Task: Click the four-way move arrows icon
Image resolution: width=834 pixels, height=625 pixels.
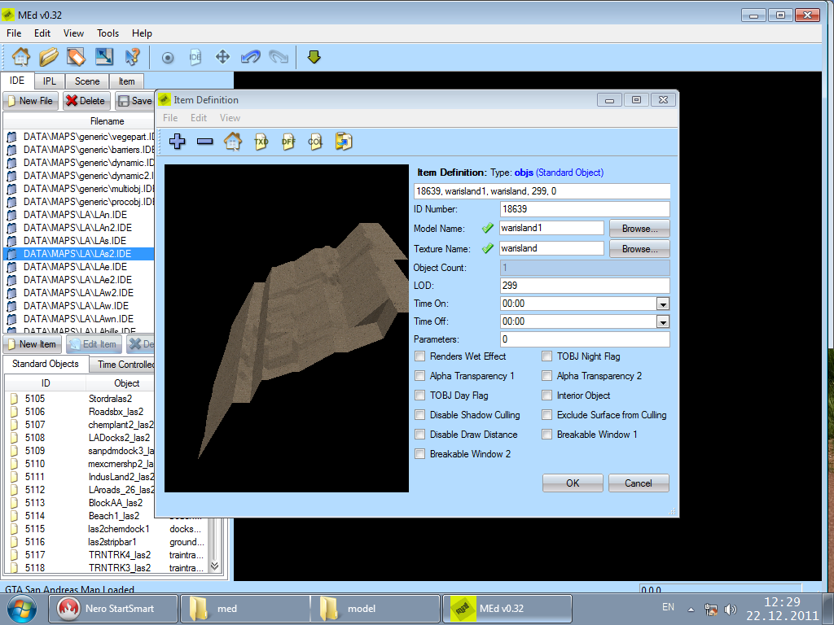Action: (x=222, y=57)
